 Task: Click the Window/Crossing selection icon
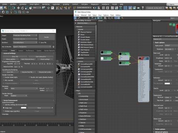pos(14,8)
